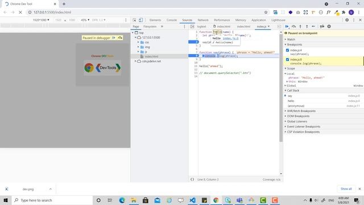Toggle breakpoint marker on line 8 gutter
Screen dimensions: 364x205
pyautogui.click(x=193, y=56)
